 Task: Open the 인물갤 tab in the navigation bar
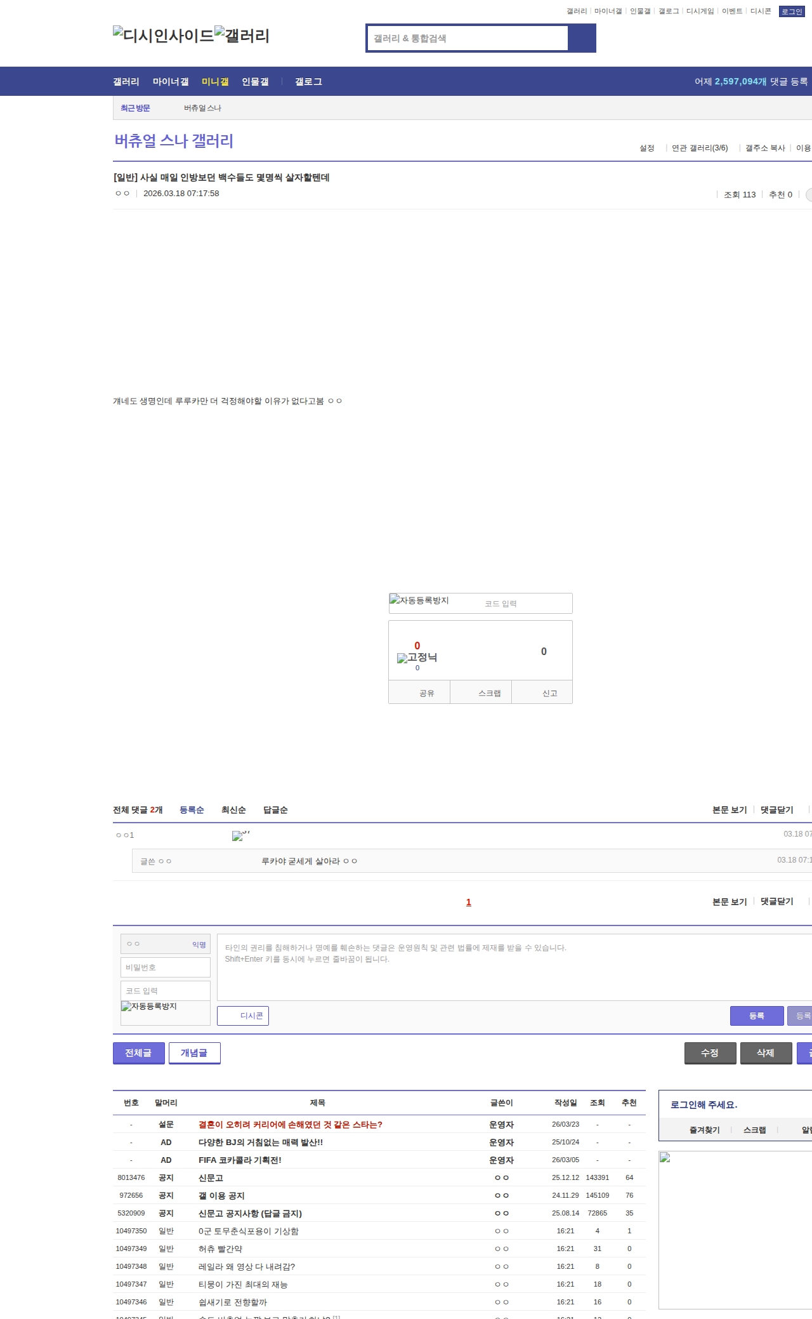pyautogui.click(x=255, y=81)
